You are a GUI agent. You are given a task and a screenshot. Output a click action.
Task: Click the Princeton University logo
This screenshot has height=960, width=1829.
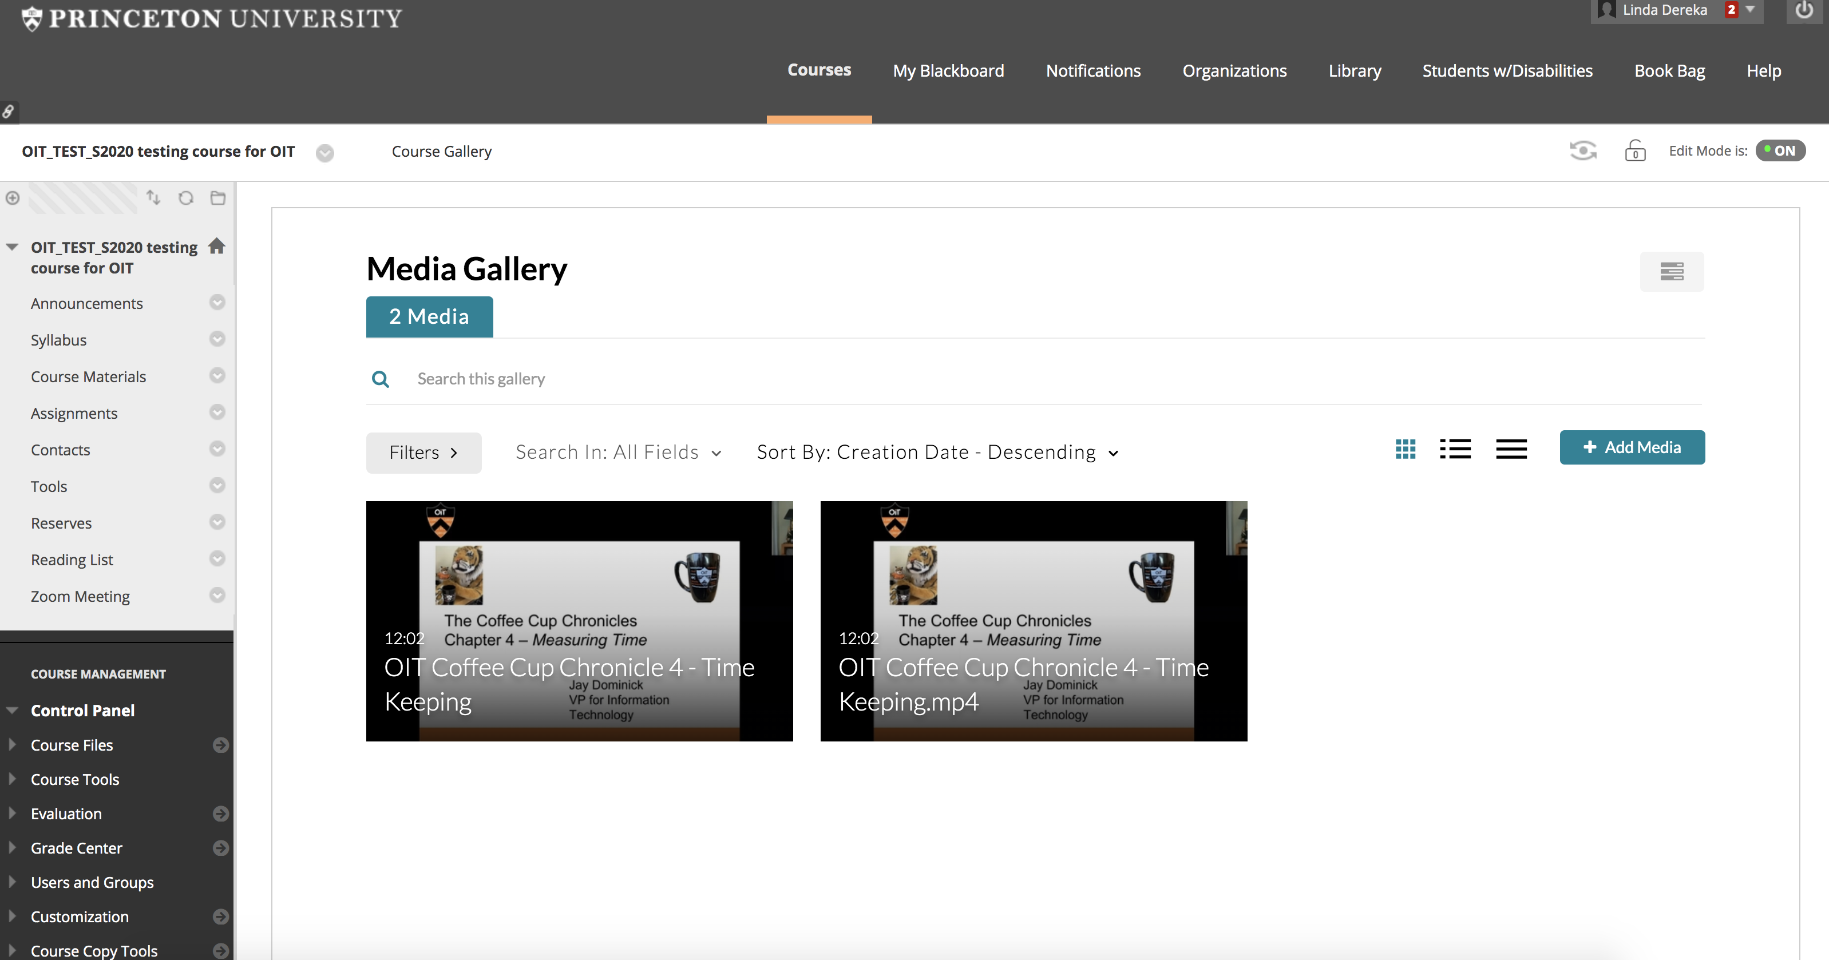tap(212, 18)
